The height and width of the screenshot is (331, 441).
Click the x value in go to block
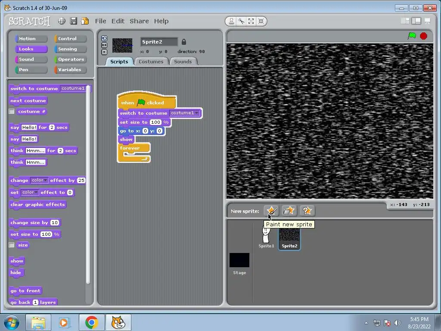145,131
